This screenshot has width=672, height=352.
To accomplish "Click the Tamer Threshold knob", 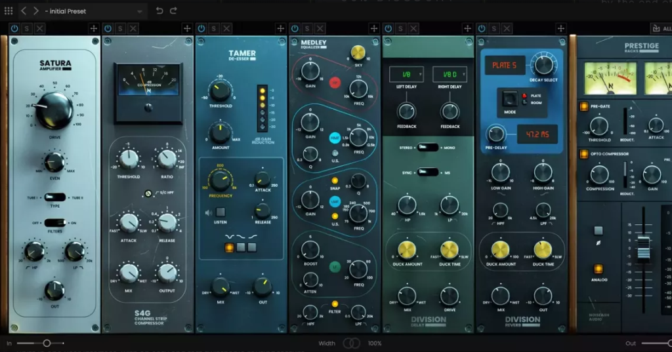I will coord(220,90).
